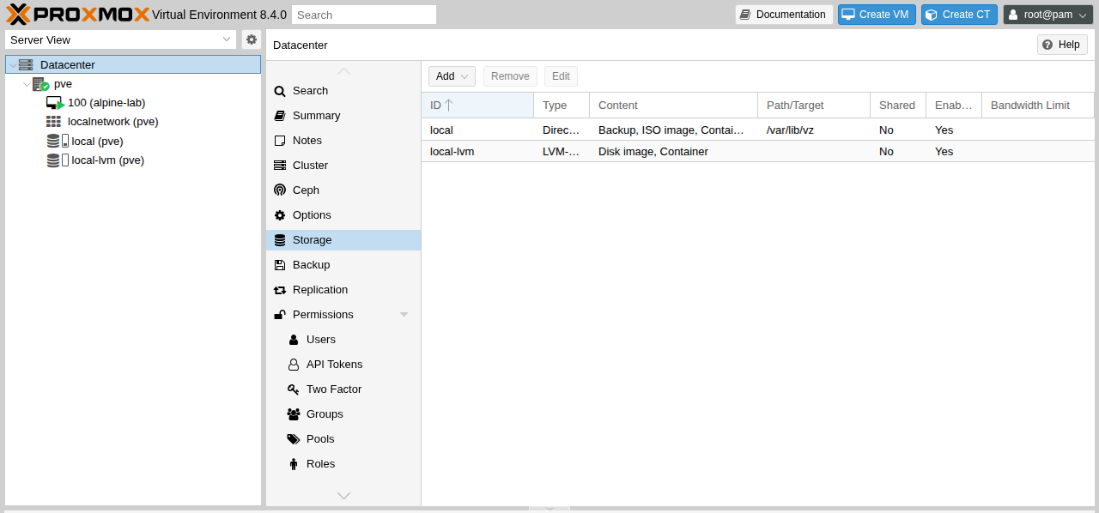This screenshot has width=1099, height=513.
Task: Click the key icon beside Two Factor
Action: click(293, 389)
